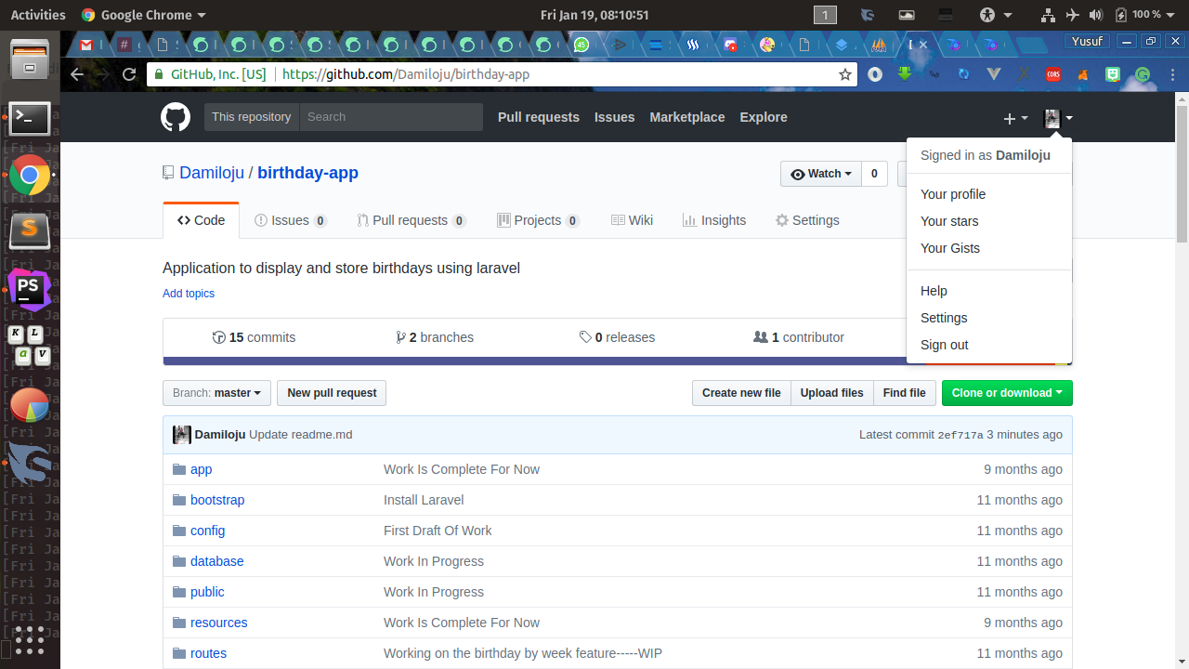
Task: Open the Files manager dock icon
Action: coord(30,59)
